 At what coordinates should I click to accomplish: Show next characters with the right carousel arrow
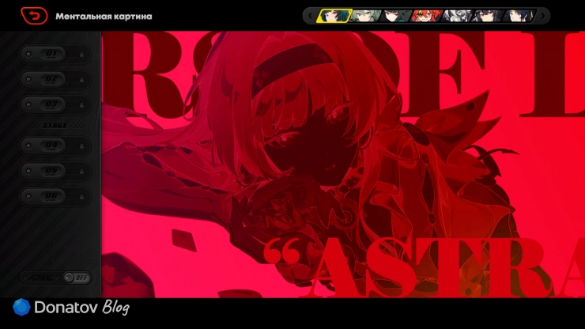pyautogui.click(x=543, y=16)
